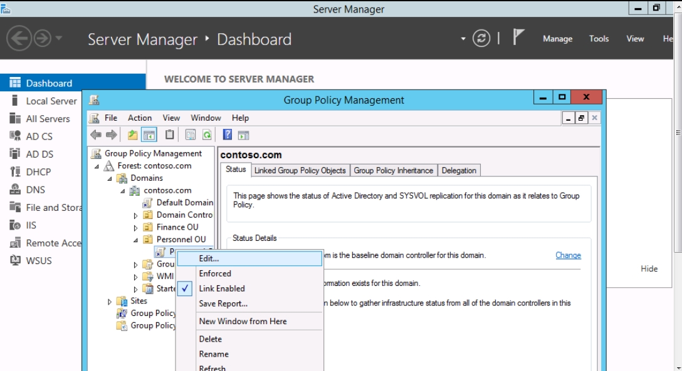The width and height of the screenshot is (682, 371).
Task: Click the Help icon in GPMC toolbar
Action: pos(228,135)
